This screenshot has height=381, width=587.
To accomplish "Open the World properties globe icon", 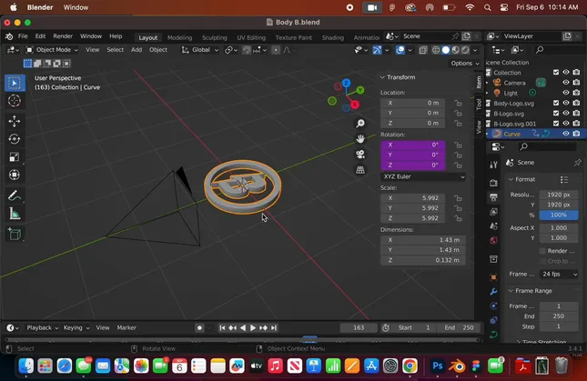I will pyautogui.click(x=493, y=240).
